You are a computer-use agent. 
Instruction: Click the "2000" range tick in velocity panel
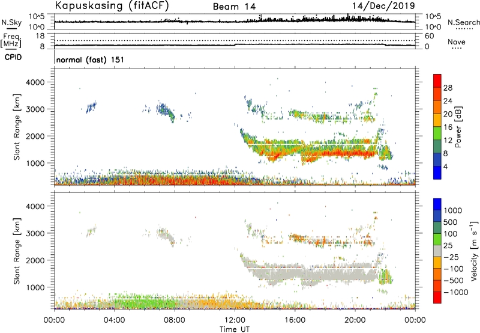[x=35, y=260]
